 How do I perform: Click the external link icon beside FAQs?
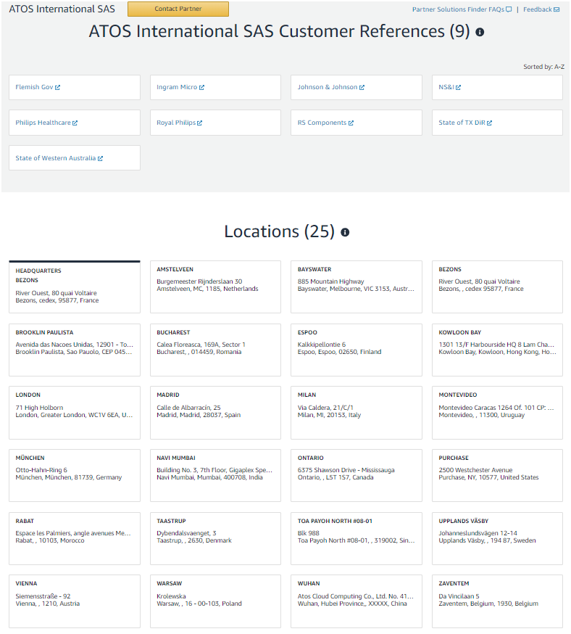pos(509,9)
